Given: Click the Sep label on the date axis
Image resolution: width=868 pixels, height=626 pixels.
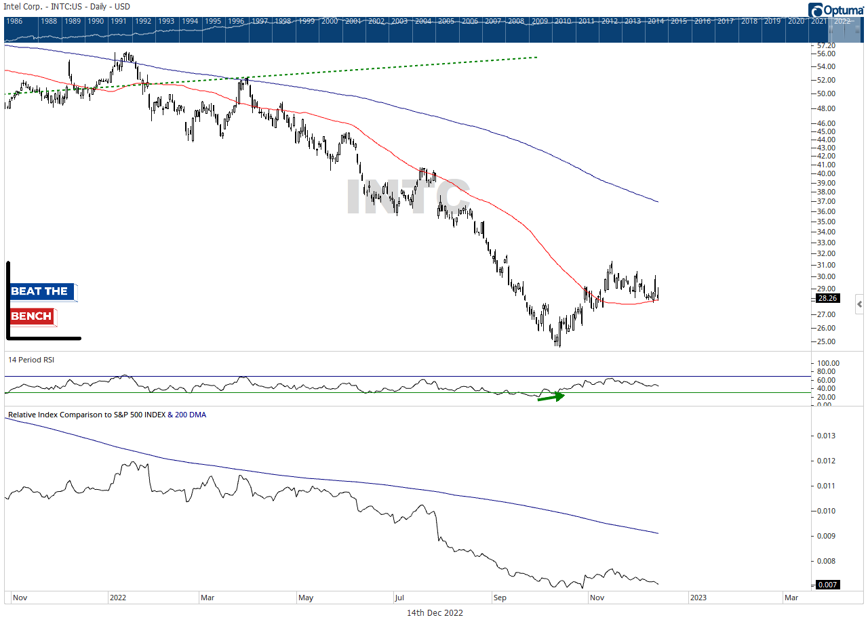Looking at the screenshot, I should click(x=500, y=598).
